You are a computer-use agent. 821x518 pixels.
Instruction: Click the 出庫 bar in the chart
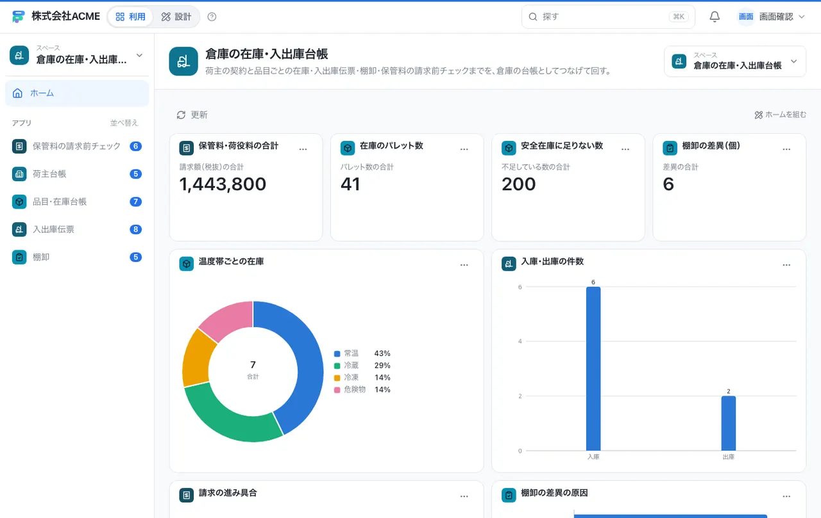[729, 423]
